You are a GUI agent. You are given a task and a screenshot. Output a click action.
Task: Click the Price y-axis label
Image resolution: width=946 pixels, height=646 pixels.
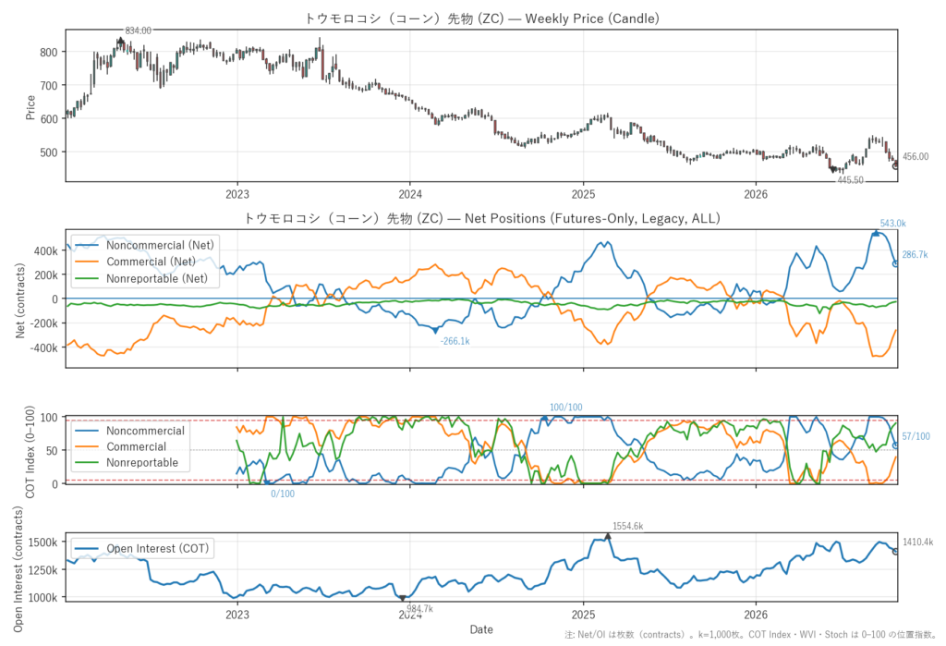[x=30, y=107]
